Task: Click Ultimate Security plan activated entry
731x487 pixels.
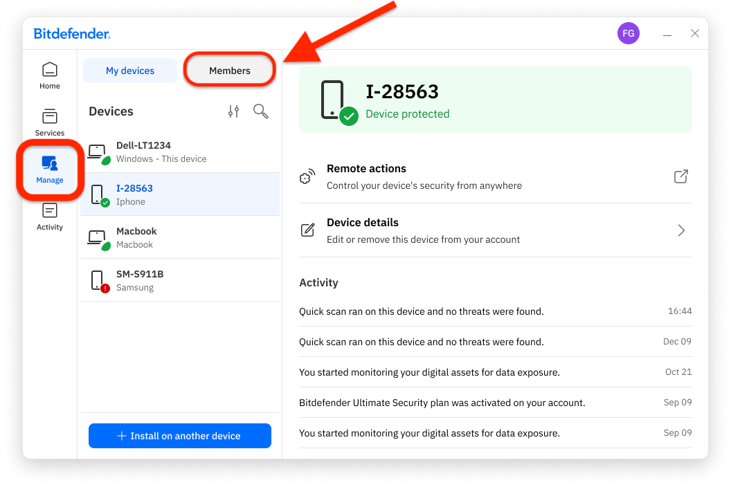Action: pos(495,403)
